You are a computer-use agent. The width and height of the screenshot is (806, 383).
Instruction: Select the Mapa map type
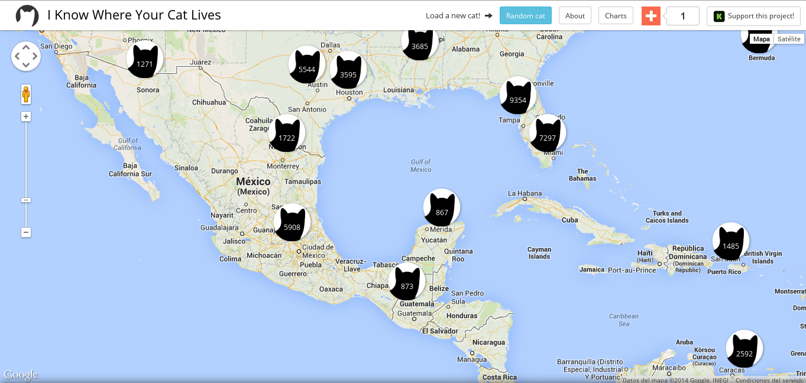point(761,39)
